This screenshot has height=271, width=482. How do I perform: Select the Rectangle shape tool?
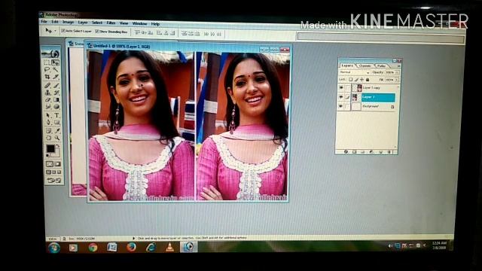[x=57, y=122]
